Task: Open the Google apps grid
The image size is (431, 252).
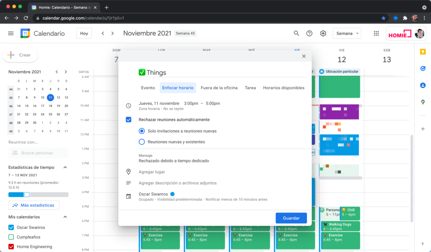Action: point(376,33)
